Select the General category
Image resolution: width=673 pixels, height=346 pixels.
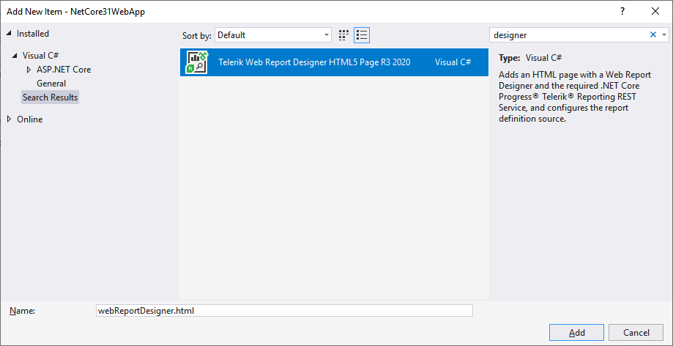(51, 84)
